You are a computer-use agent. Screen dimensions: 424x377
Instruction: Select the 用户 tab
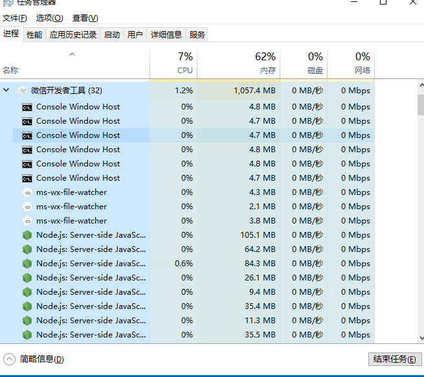135,34
